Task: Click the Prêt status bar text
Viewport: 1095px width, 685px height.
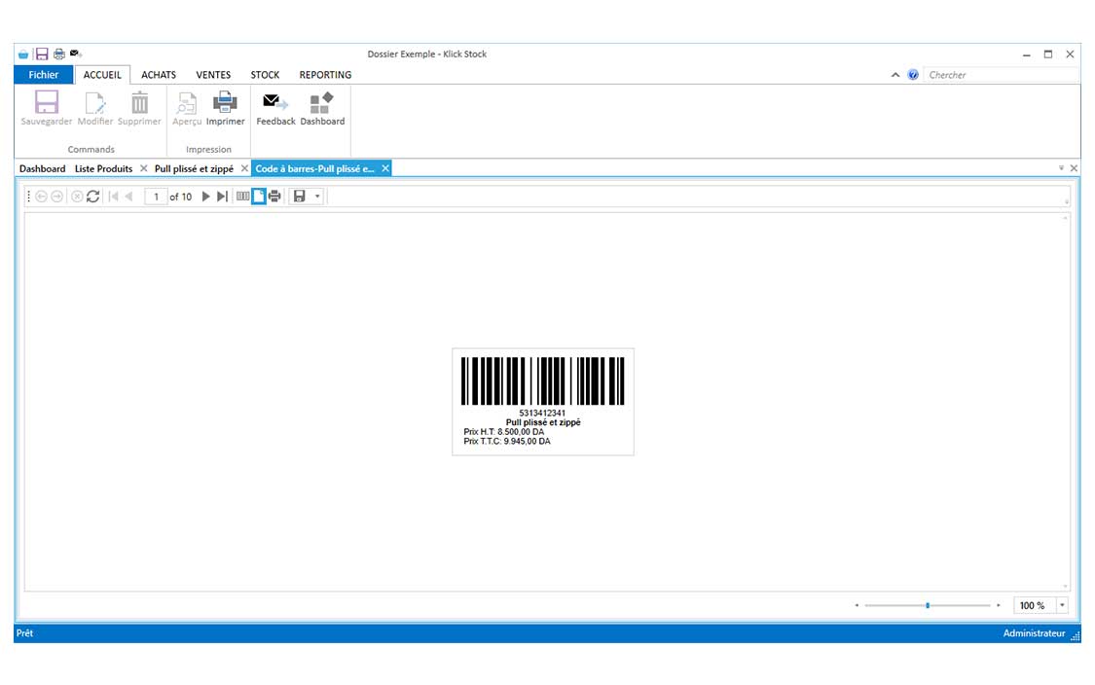Action: click(25, 633)
